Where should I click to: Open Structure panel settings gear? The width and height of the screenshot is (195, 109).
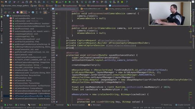click(44, 9)
